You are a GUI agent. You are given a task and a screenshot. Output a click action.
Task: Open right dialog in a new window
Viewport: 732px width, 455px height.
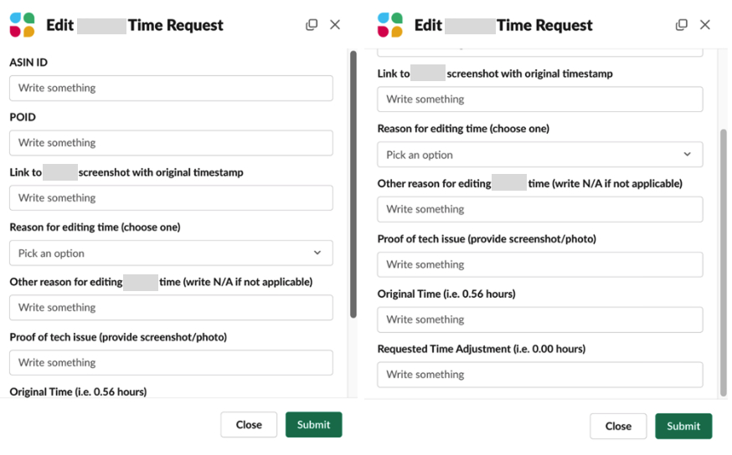click(681, 25)
